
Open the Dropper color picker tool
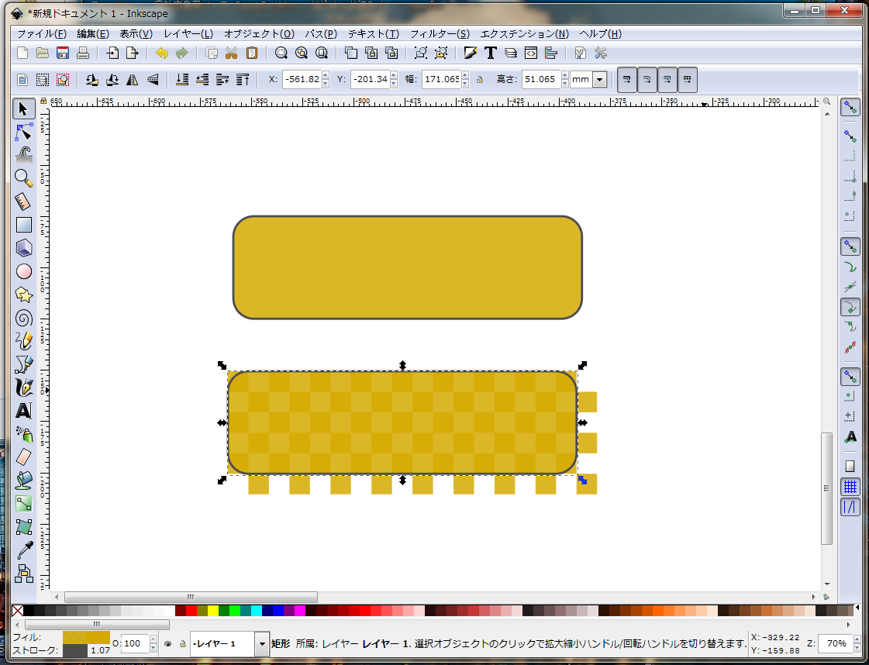(24, 550)
